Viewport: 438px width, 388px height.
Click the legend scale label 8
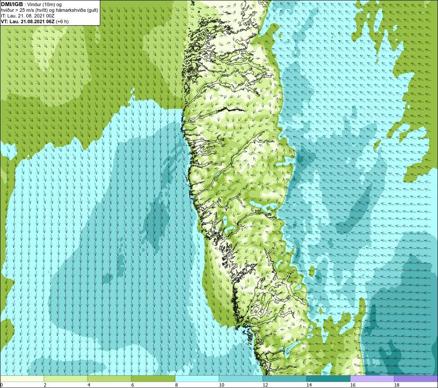[x=177, y=385]
